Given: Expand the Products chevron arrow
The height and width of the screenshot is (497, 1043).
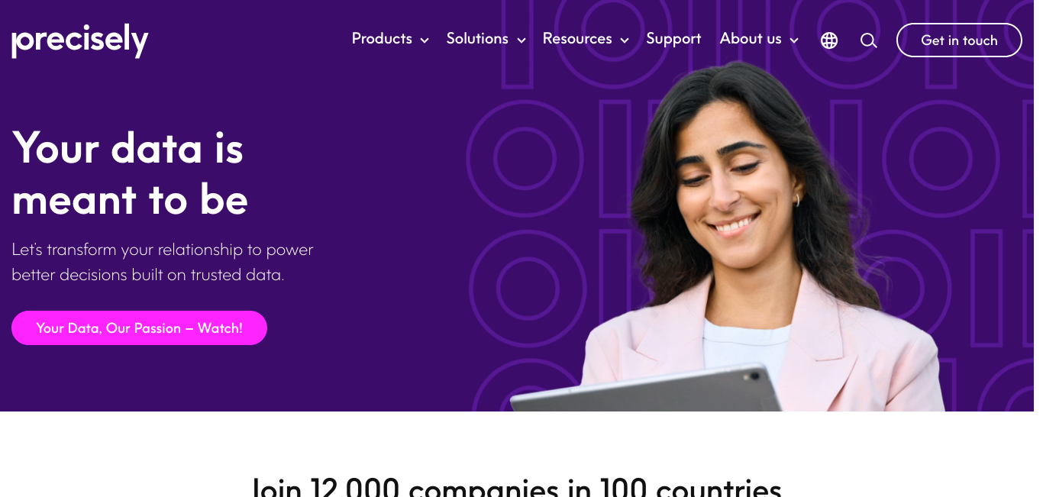Looking at the screenshot, I should tap(425, 40).
